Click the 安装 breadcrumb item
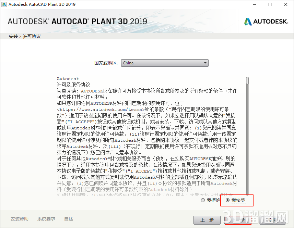This screenshot has height=228, width=294. click(13, 36)
